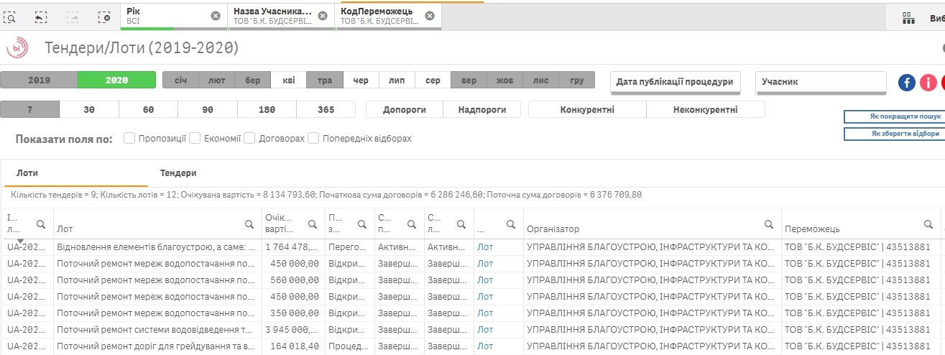Filter by Надпороги procedures
This screenshot has width=945, height=355.
[481, 110]
